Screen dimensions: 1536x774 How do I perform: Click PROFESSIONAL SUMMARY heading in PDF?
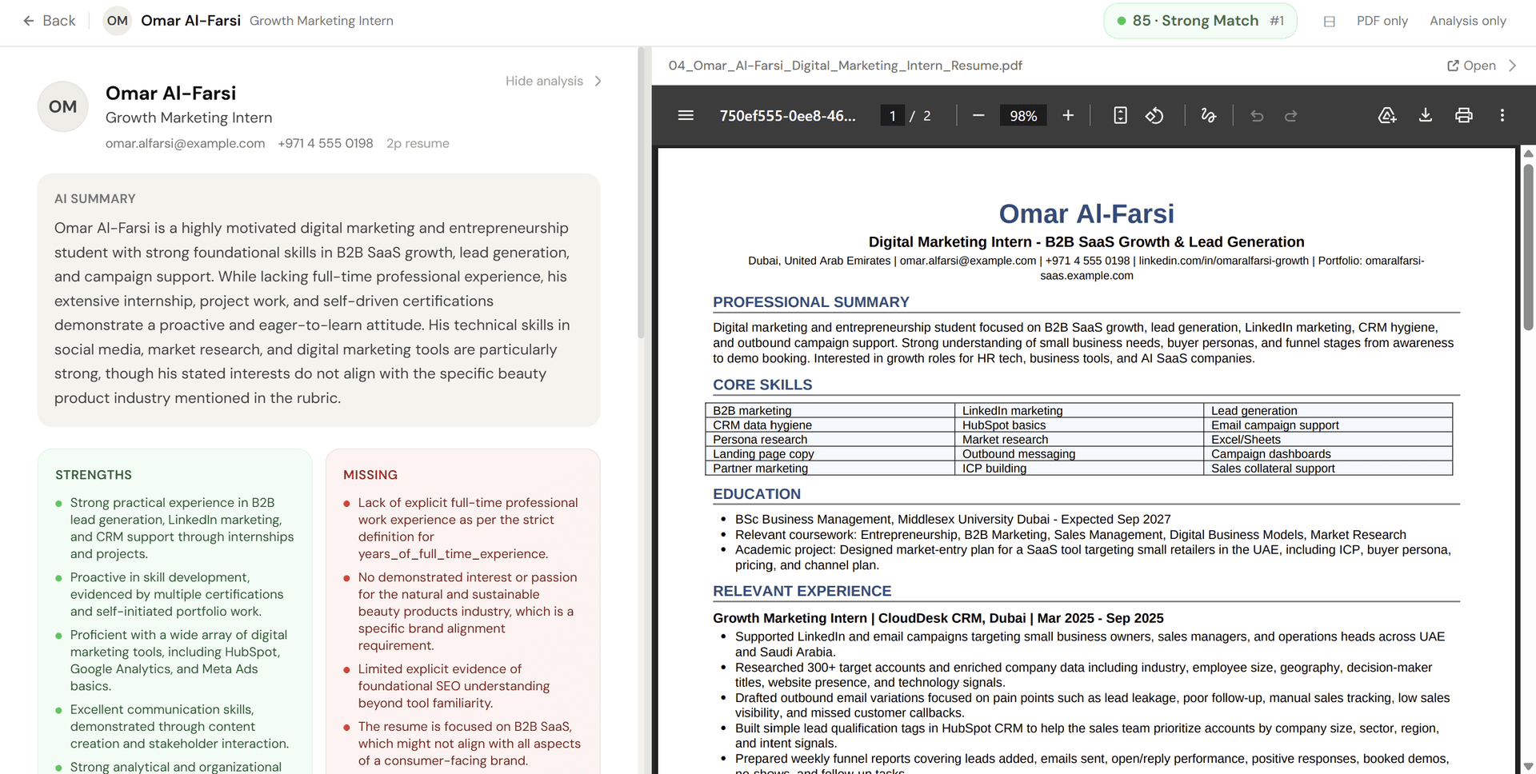tap(811, 302)
